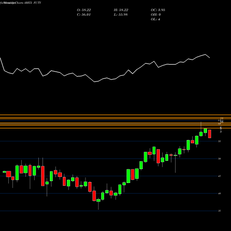
Task: Click the OH: 0 readout
Action: [x=156, y=15]
